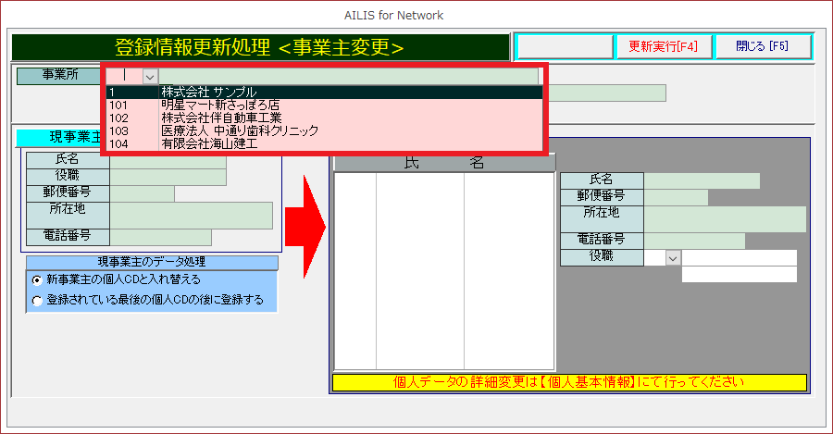
Task: Click the 氏名 column header in list
Action: click(444, 163)
